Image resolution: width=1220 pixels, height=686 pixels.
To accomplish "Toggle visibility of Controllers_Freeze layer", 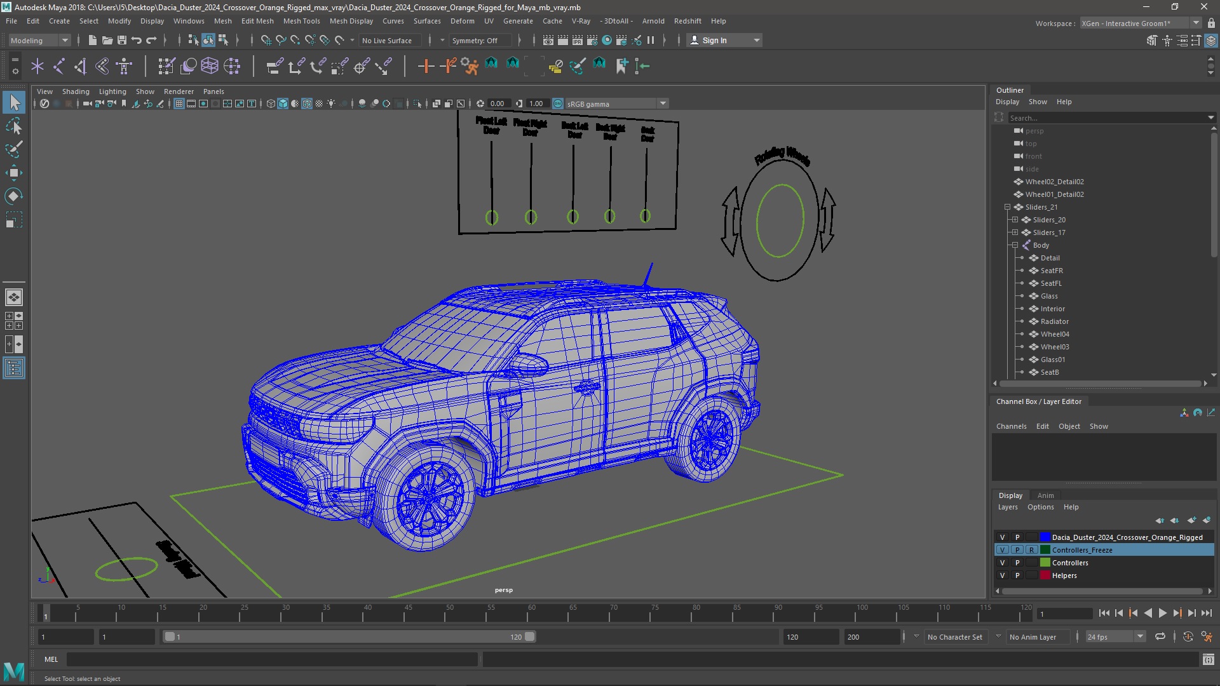I will 1002,549.
